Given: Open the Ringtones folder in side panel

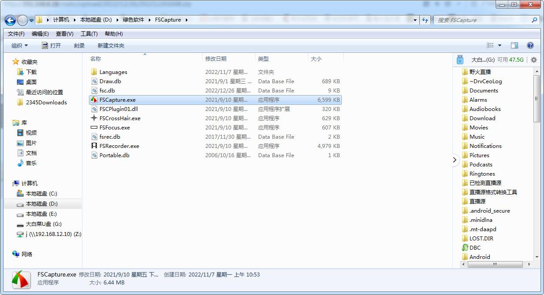Looking at the screenshot, I should (478, 174).
